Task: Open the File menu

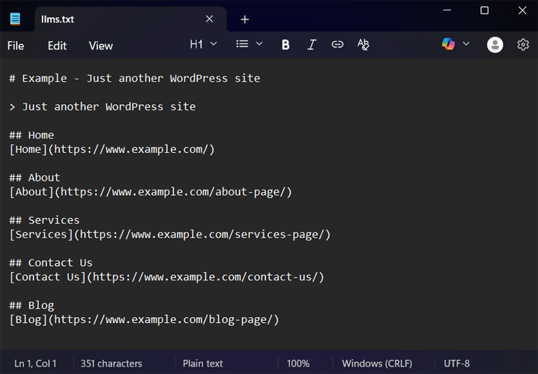Action: [16, 46]
